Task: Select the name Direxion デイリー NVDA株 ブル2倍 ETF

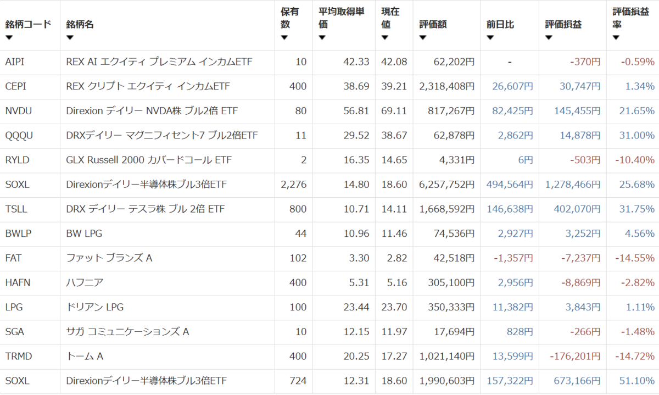Action: pos(152,111)
